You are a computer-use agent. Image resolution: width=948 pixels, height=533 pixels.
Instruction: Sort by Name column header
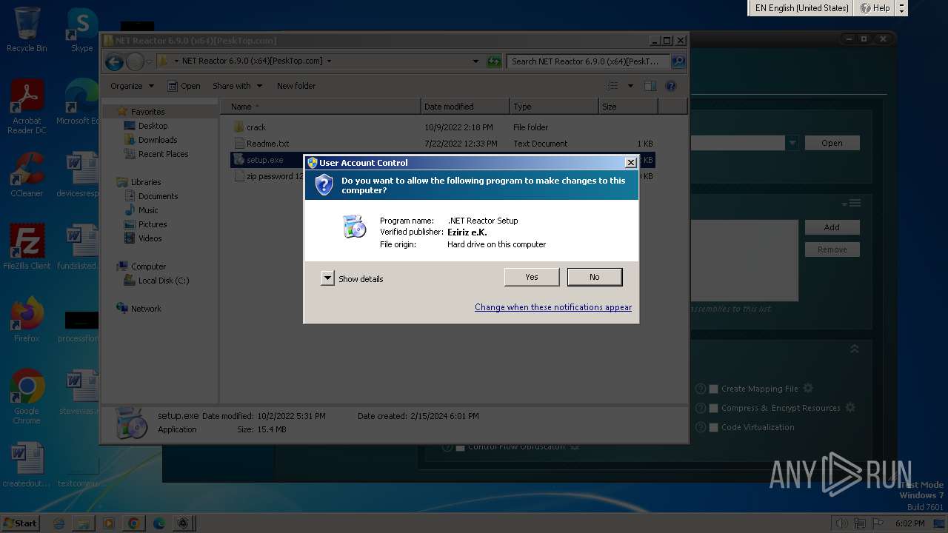[320, 107]
